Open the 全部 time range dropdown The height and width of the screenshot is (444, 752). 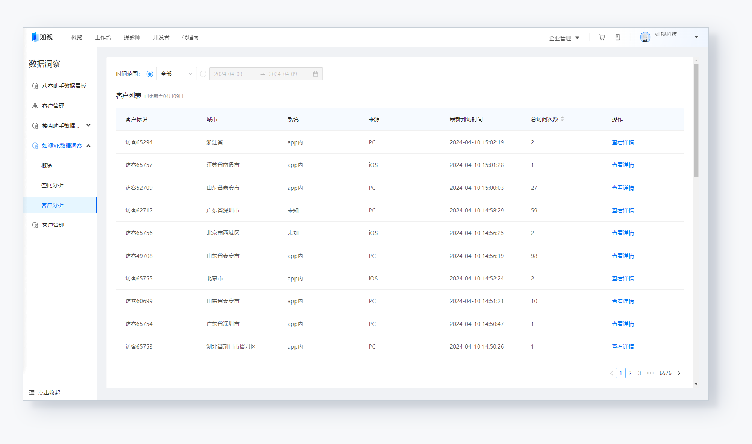[x=176, y=74]
